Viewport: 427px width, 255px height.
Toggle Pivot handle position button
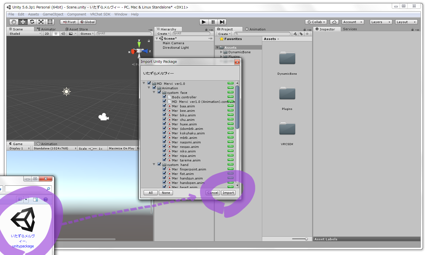[x=69, y=22]
